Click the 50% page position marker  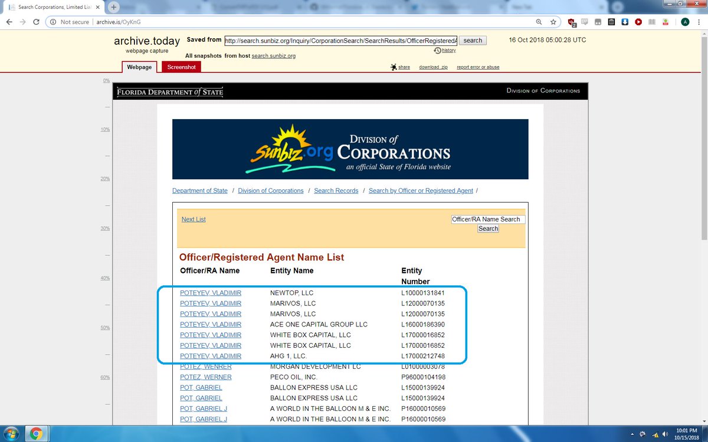(x=104, y=328)
